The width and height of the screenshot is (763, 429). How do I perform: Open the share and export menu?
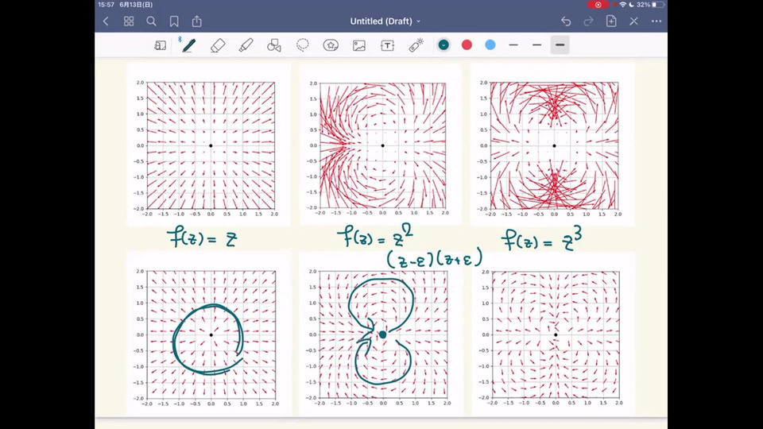tap(196, 21)
